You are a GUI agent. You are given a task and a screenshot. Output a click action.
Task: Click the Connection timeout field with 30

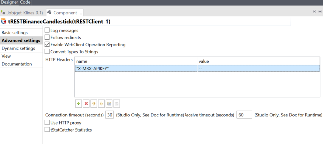(x=110, y=115)
